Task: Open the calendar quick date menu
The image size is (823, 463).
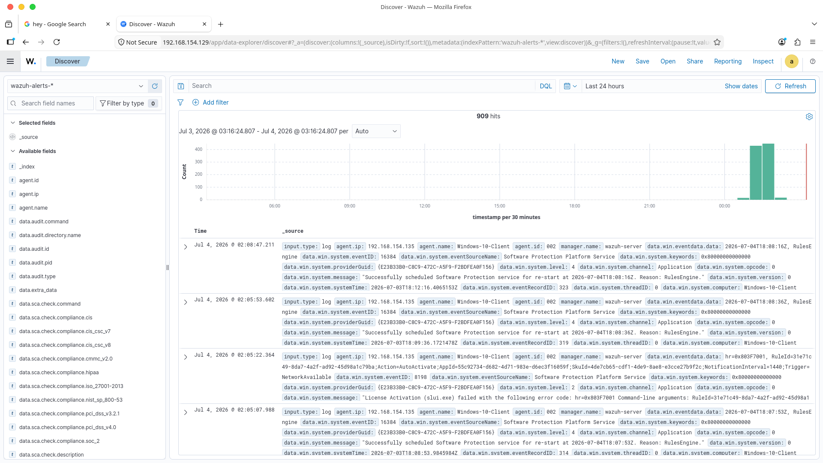Action: [x=571, y=86]
